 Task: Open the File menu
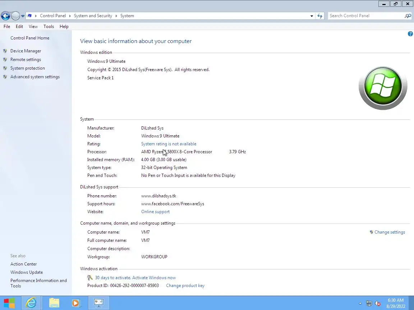(7, 26)
